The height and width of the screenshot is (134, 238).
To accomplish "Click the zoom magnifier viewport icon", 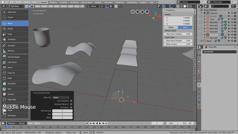I will (x=147, y=12).
